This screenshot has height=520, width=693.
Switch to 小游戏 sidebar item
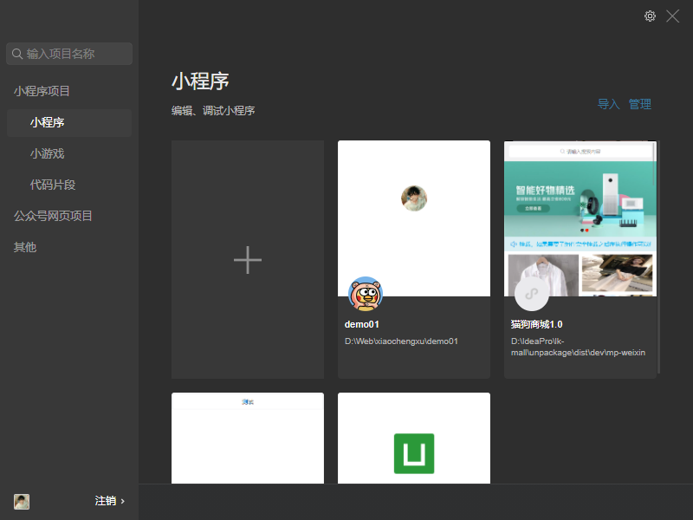click(x=48, y=153)
